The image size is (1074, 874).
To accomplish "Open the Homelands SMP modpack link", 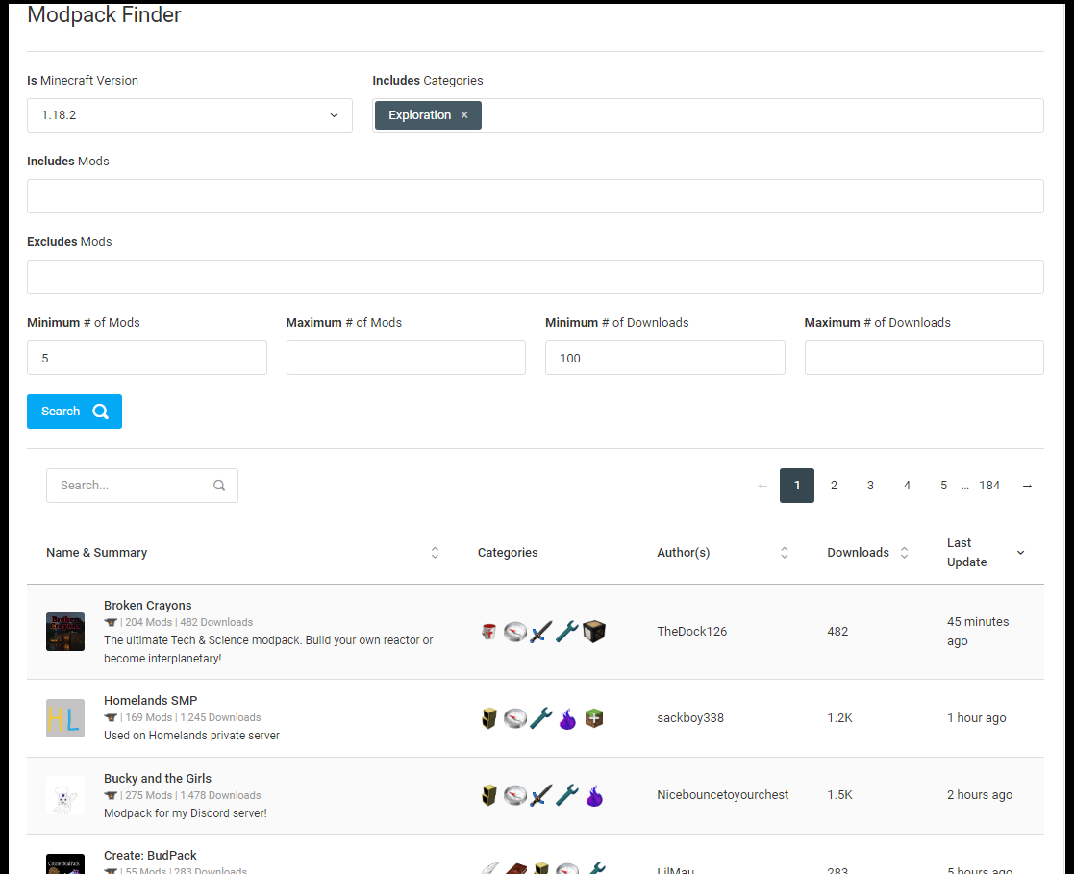I will click(x=151, y=701).
